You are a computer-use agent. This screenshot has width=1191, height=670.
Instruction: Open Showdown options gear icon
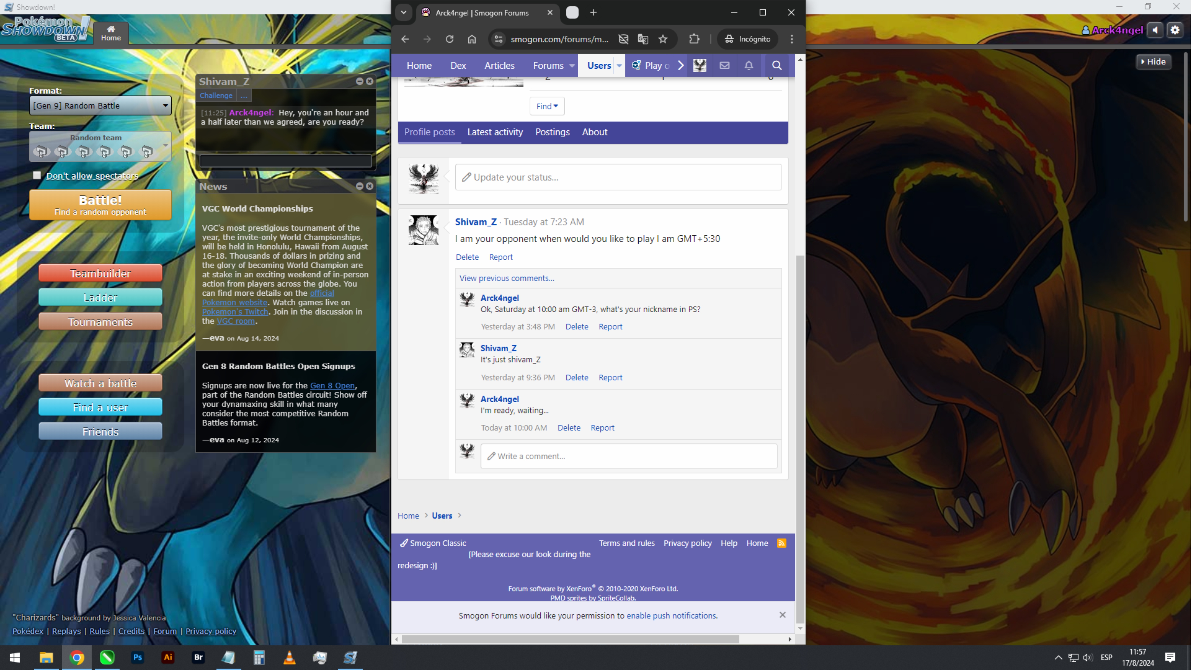1175,30
